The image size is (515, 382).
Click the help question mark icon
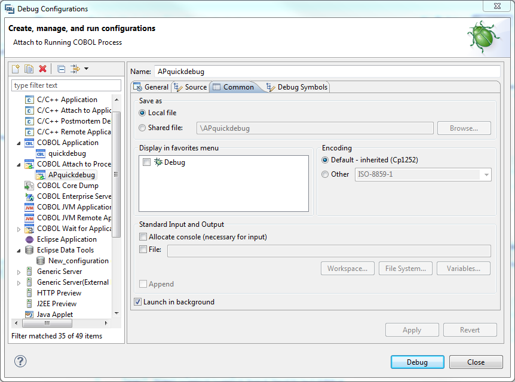(20, 361)
